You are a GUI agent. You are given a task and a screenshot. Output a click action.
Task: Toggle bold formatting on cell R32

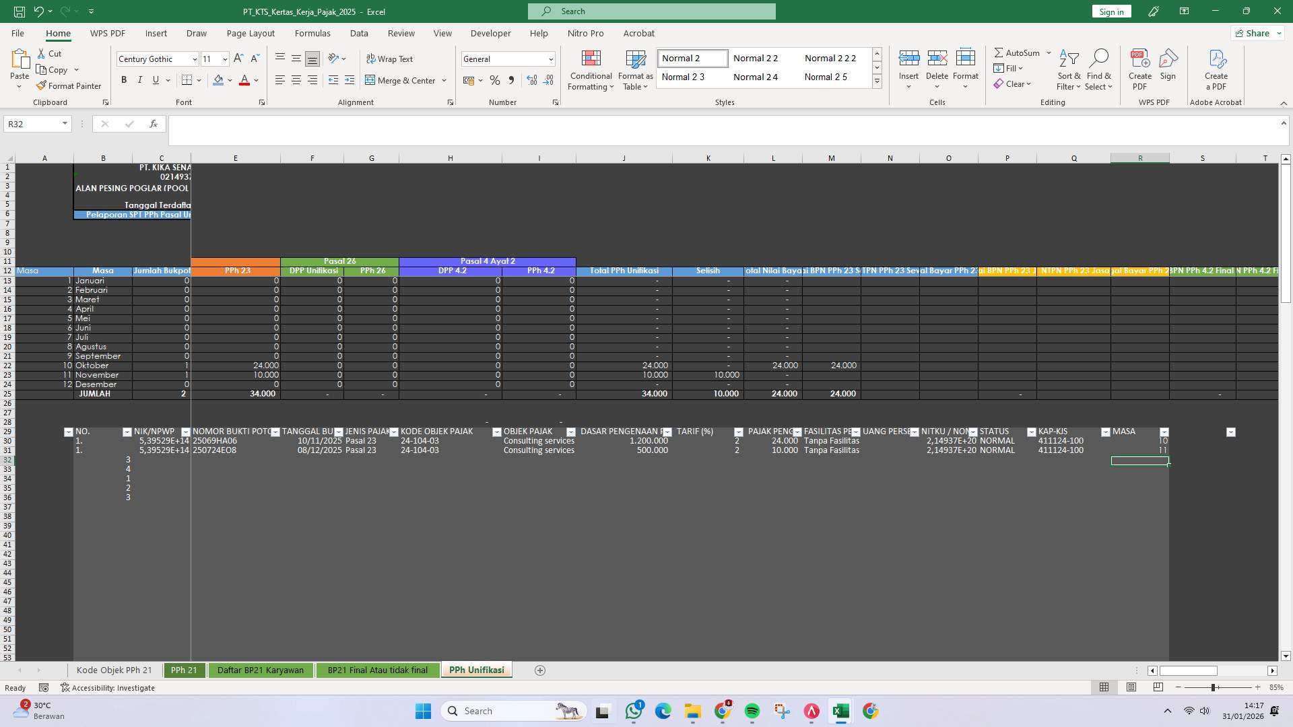pyautogui.click(x=123, y=79)
